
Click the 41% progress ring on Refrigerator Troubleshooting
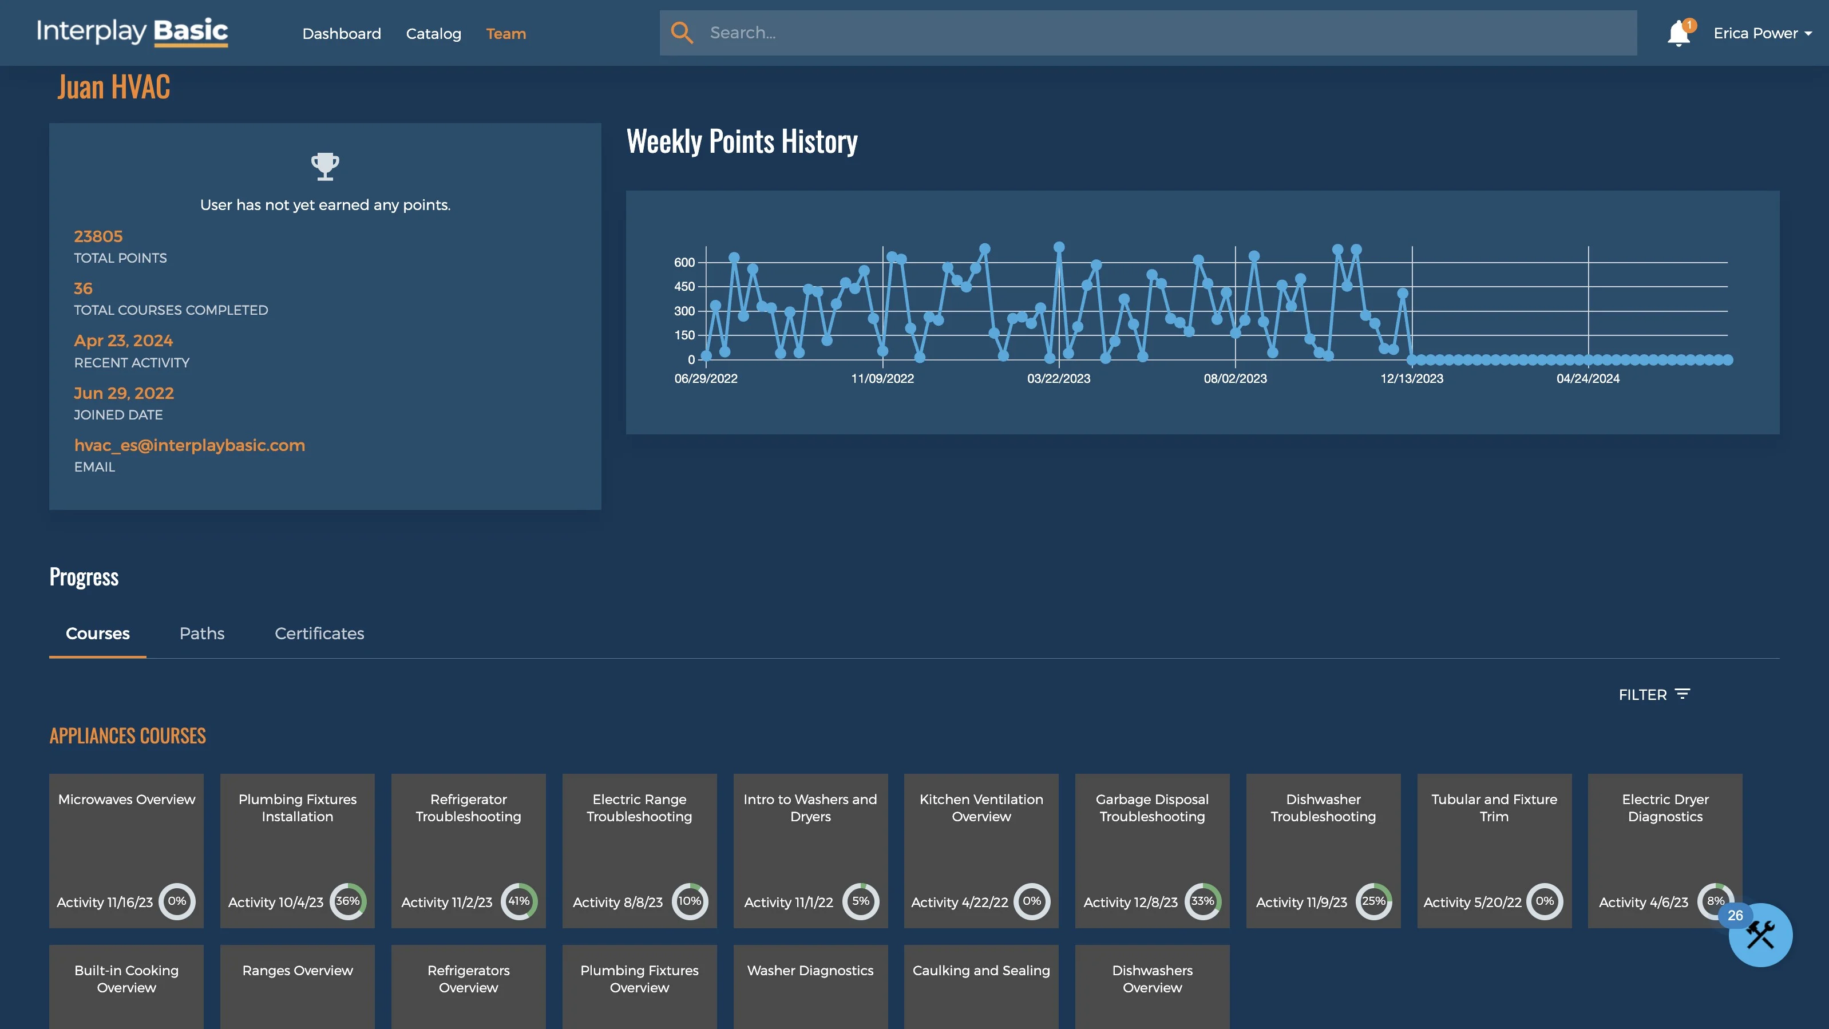tap(519, 901)
